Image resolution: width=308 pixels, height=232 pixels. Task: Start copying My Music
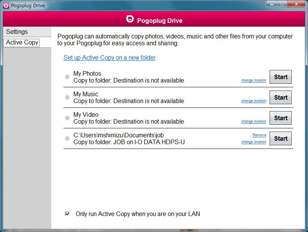pyautogui.click(x=281, y=97)
